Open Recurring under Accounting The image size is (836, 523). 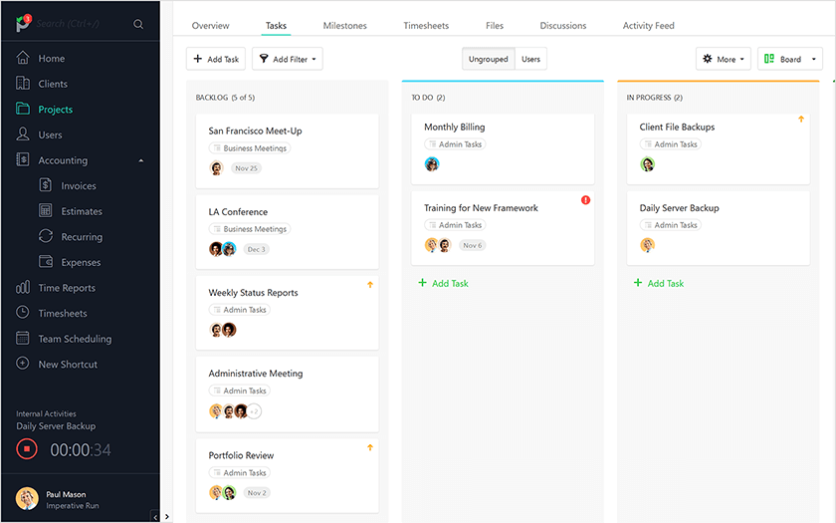coord(80,237)
